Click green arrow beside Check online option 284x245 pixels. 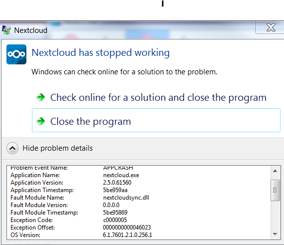point(41,97)
